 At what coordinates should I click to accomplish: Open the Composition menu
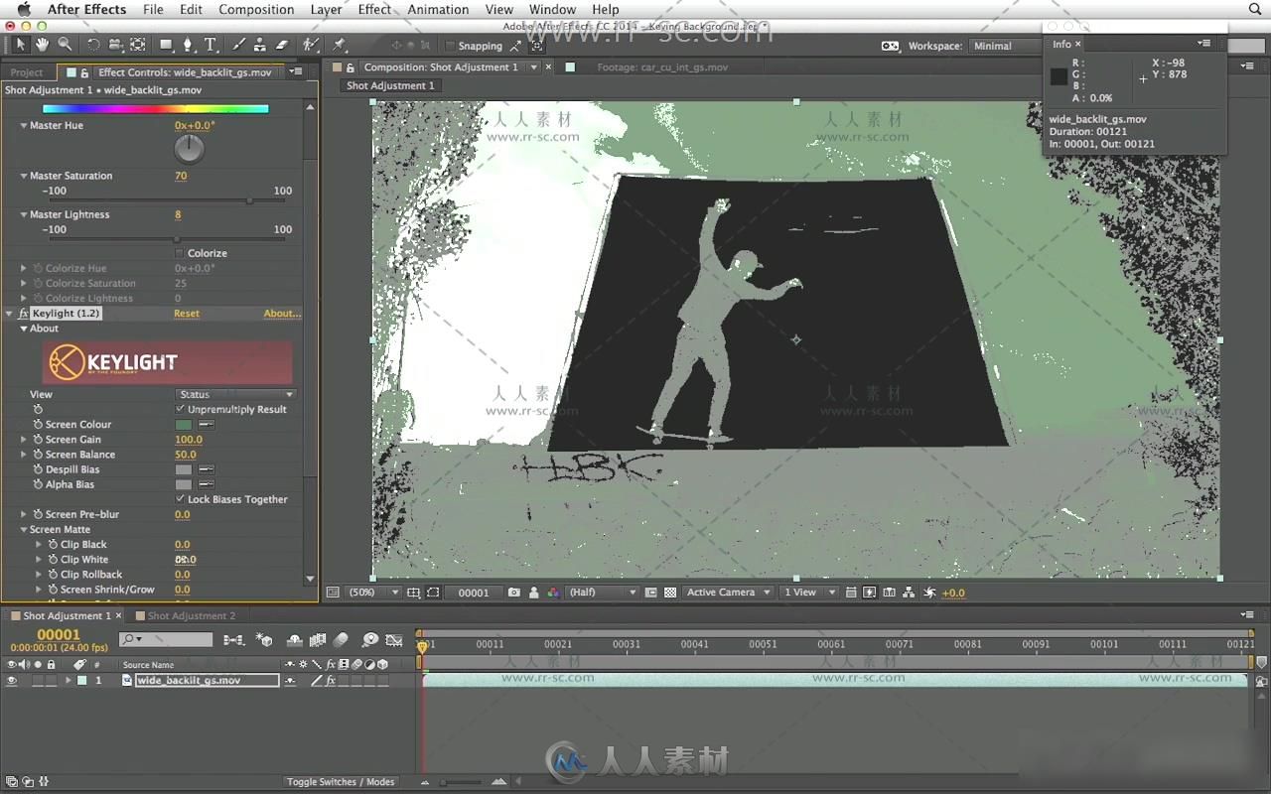[x=256, y=10]
